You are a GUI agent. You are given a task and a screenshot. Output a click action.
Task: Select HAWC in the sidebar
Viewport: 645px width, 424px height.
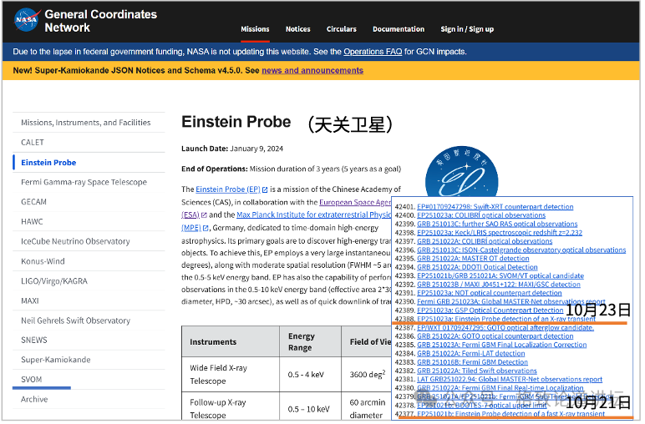tap(89, 222)
